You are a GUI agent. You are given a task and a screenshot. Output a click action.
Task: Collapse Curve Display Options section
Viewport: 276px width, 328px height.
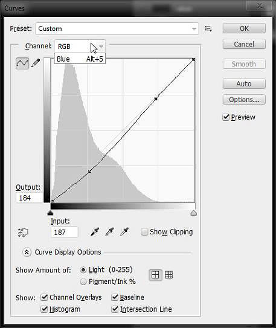[27, 252]
